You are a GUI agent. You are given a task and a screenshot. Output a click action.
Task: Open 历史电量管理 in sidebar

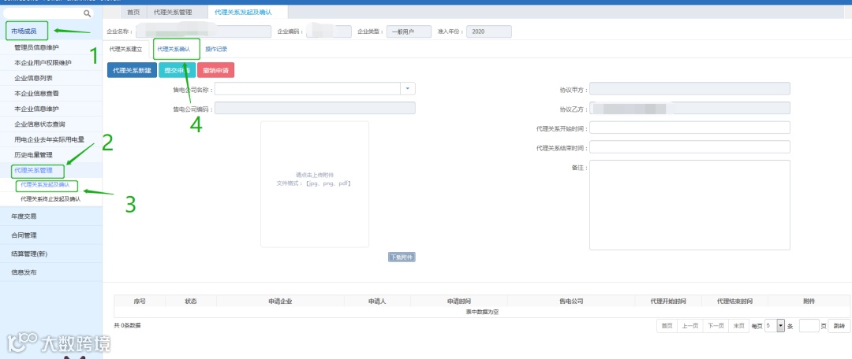(33, 154)
